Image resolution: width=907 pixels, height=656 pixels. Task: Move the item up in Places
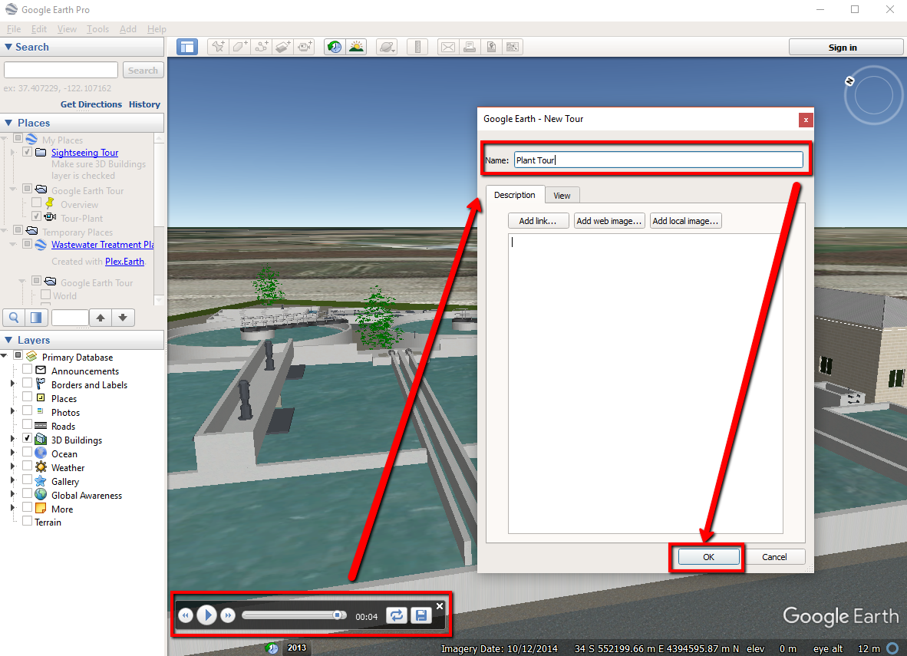coord(101,318)
